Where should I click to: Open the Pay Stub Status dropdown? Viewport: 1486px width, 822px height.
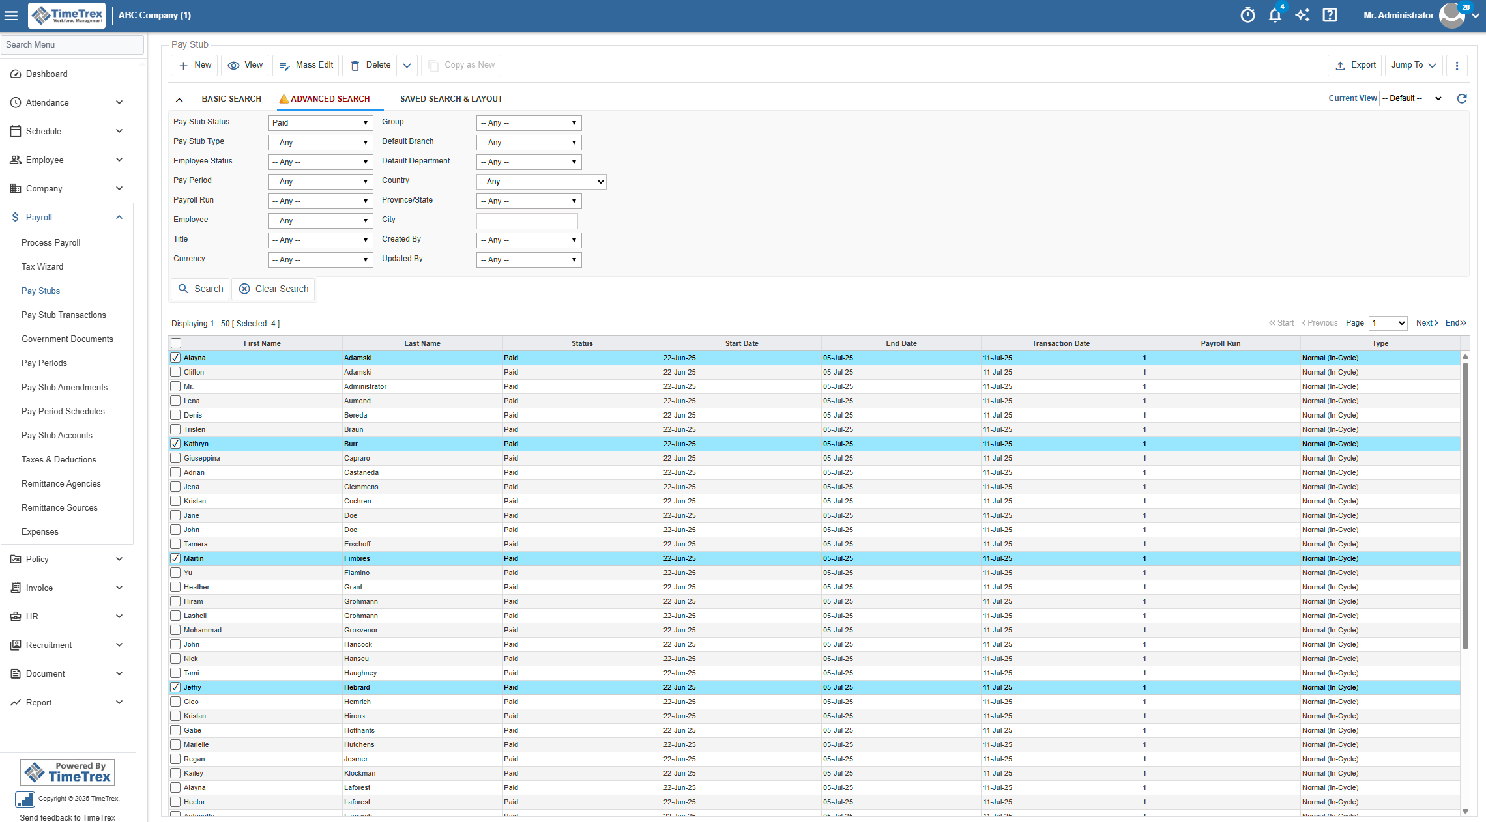click(320, 122)
